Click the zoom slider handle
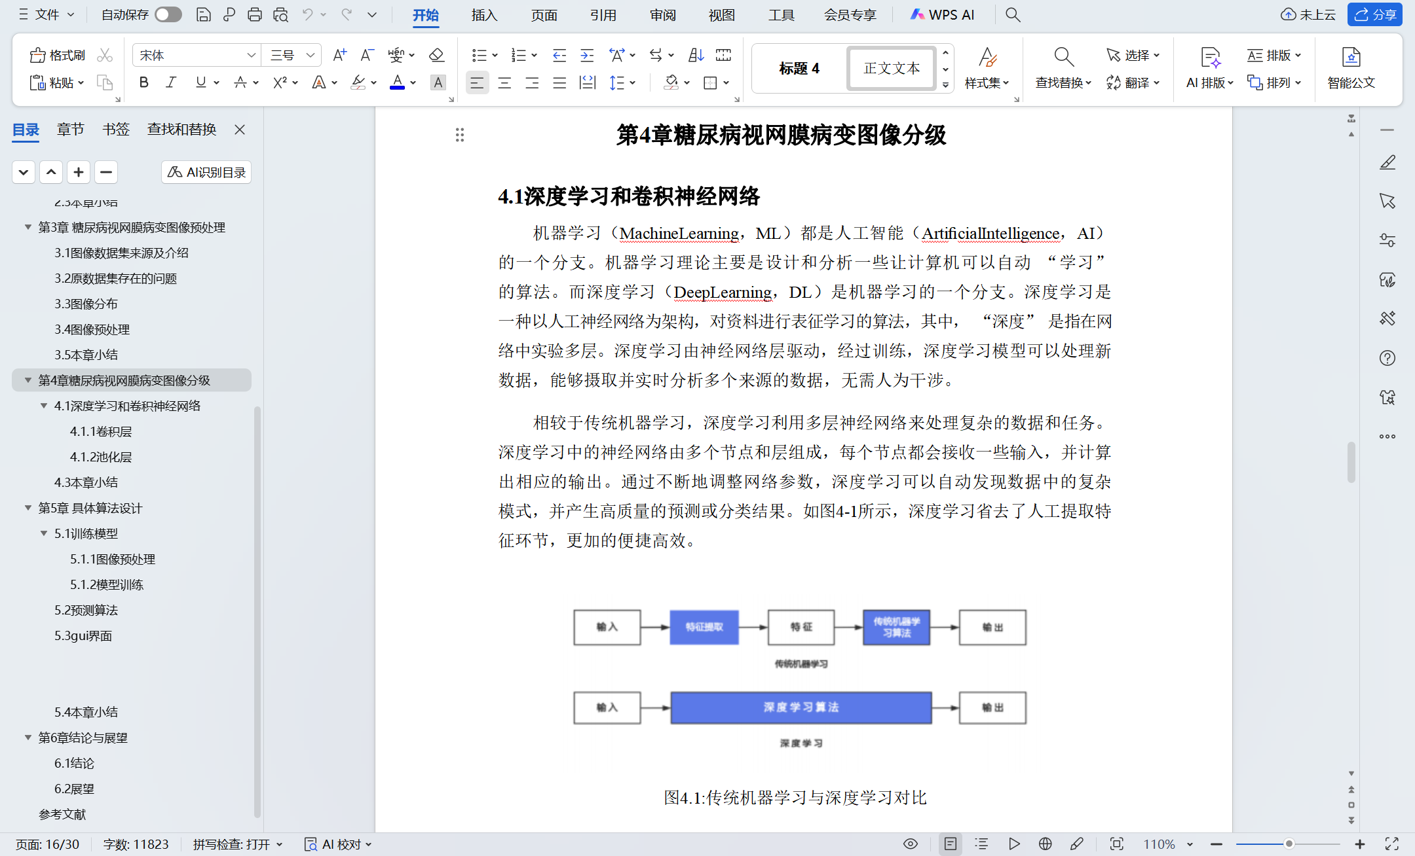Viewport: 1415px width, 856px height. (x=1289, y=844)
